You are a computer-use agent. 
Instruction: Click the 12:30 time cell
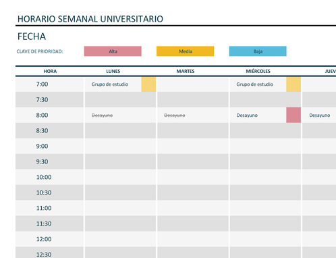click(x=49, y=253)
